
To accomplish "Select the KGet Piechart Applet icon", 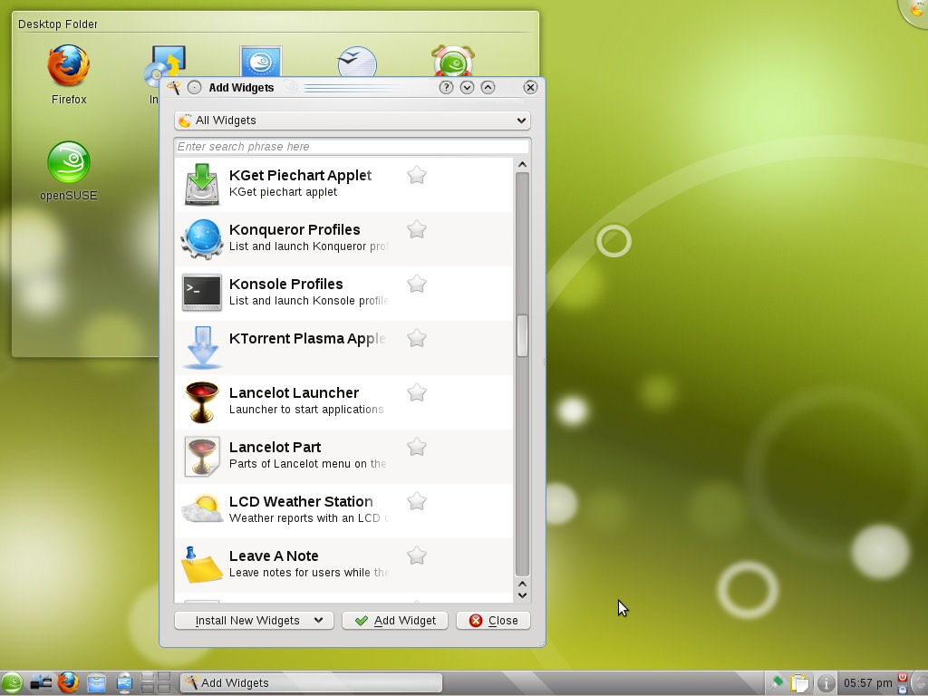I will tap(201, 184).
